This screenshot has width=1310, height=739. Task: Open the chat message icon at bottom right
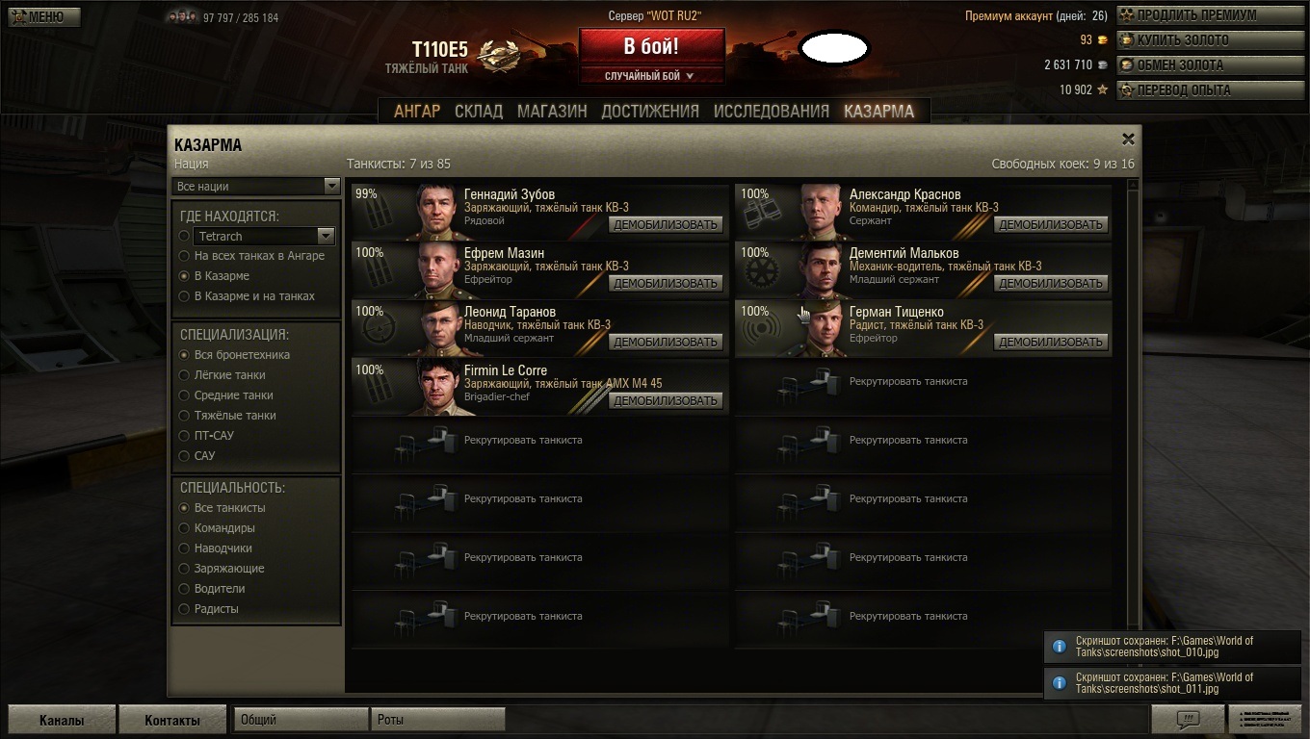(1188, 719)
